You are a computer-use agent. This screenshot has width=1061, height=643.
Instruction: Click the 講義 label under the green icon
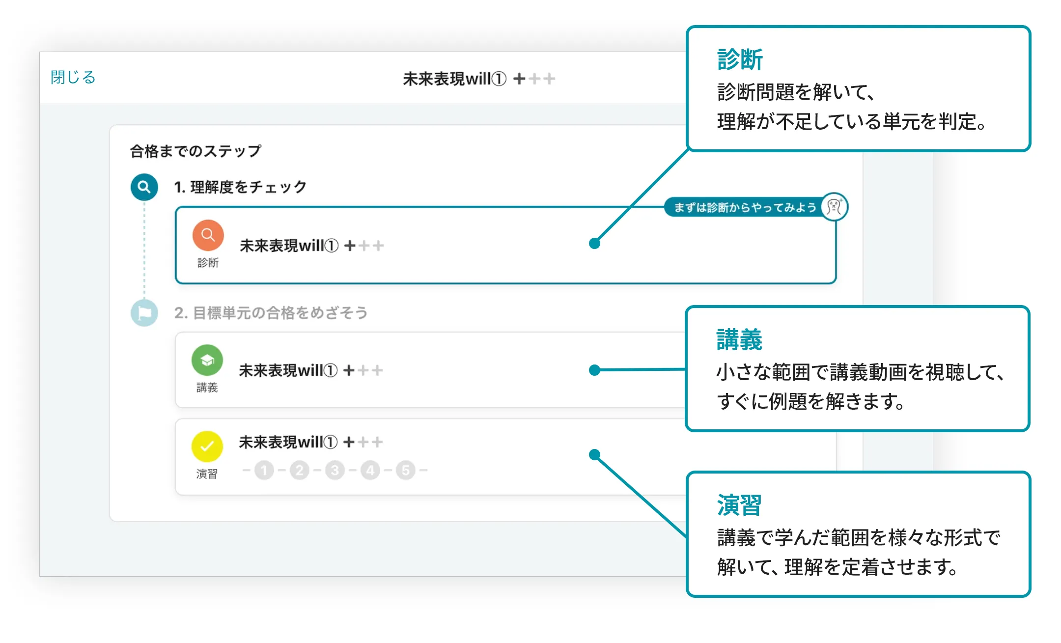click(207, 388)
